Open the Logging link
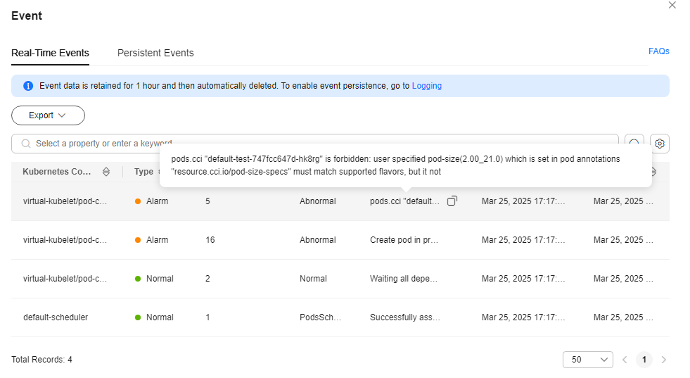690x378 pixels. 426,86
